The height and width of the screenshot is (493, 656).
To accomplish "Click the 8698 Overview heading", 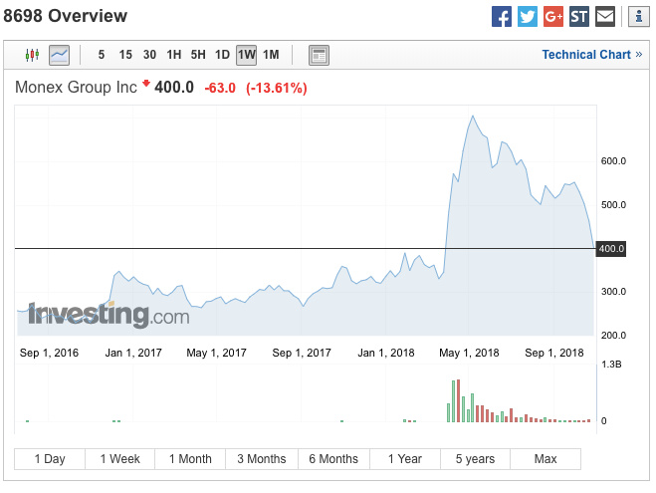I will click(66, 16).
